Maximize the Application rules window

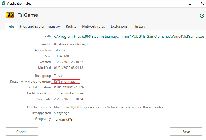[x=190, y=3]
